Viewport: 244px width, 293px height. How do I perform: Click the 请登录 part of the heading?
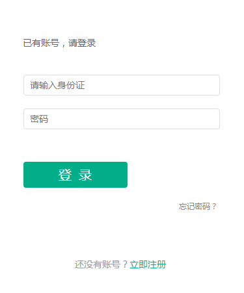(x=82, y=43)
